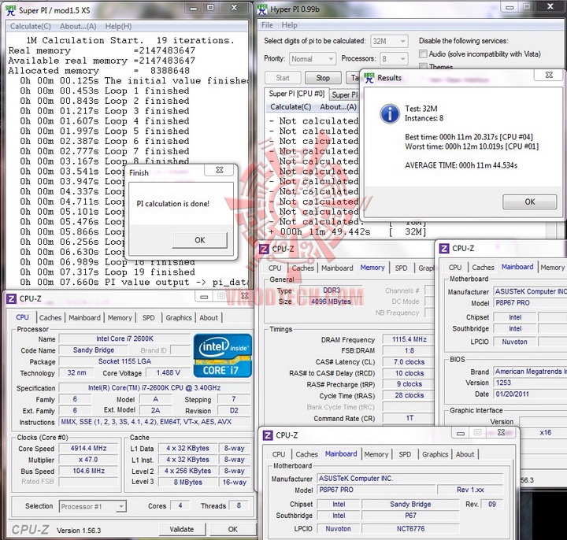Close the Finish dialog with X
The width and height of the screenshot is (567, 540).
pos(220,170)
